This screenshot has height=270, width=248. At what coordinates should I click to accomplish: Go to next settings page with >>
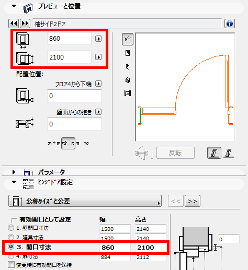pyautogui.click(x=193, y=201)
